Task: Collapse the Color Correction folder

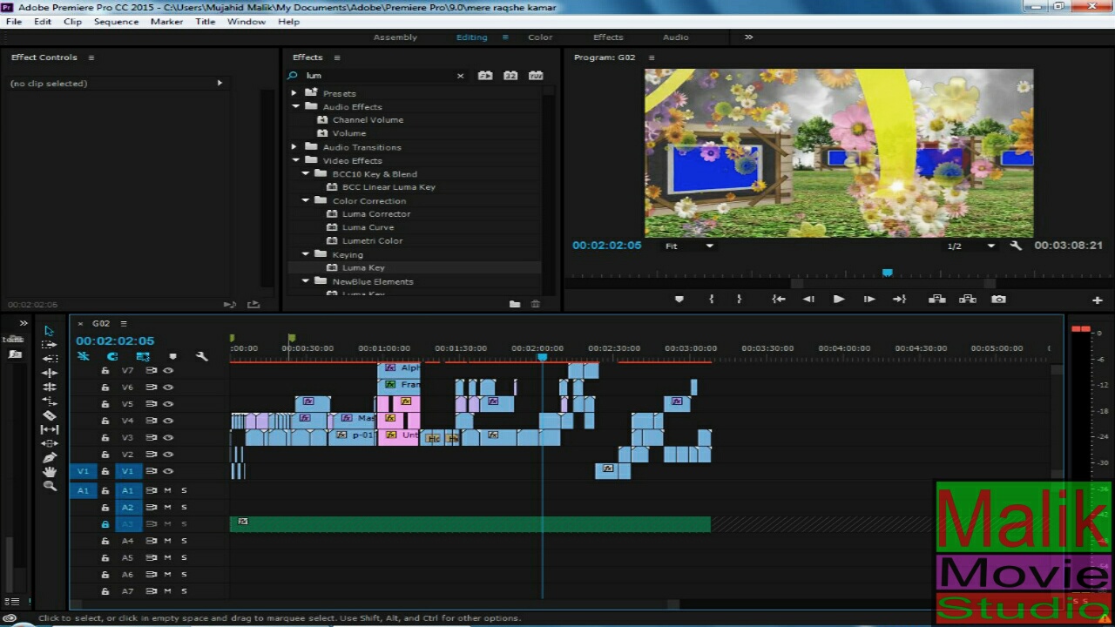Action: (306, 200)
